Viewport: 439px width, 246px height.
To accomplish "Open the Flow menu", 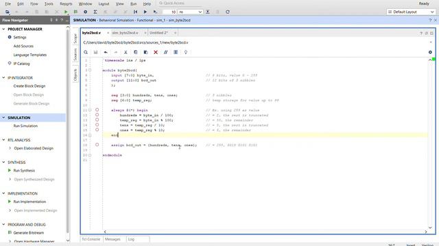I will (34, 4).
